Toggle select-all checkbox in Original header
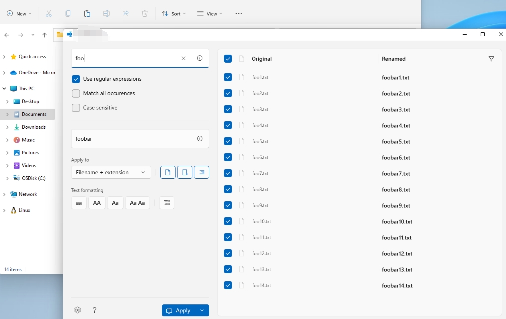Viewport: 506px width, 319px height. (228, 59)
